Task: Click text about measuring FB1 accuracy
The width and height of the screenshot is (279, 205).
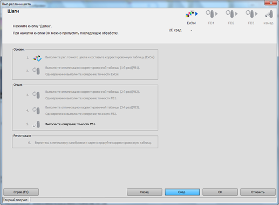Action: pos(81,98)
